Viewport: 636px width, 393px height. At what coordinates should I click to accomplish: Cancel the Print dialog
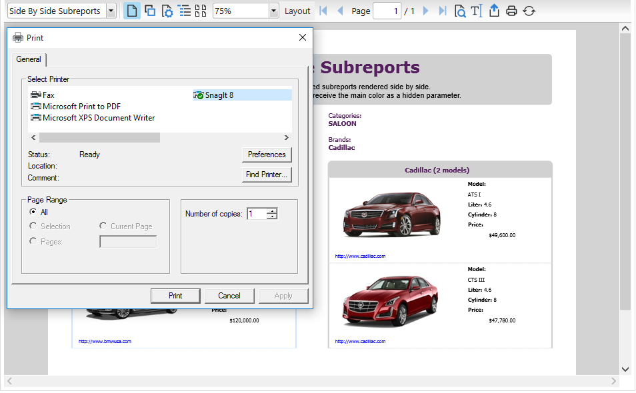pos(229,296)
